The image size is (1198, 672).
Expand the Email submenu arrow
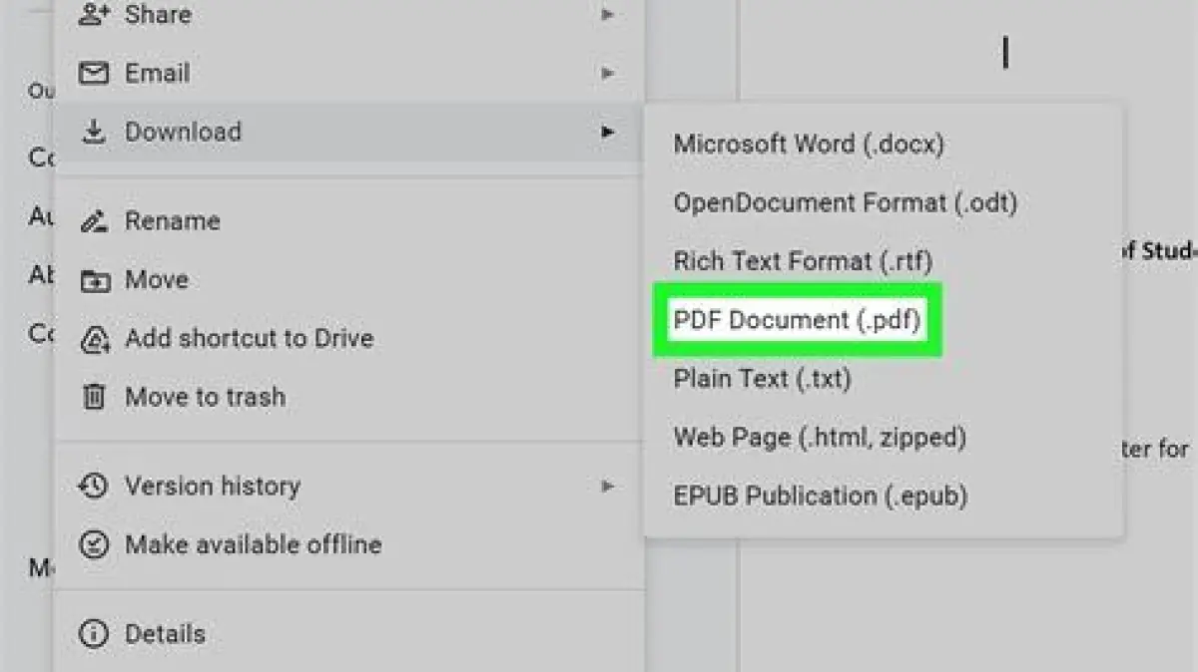(607, 74)
